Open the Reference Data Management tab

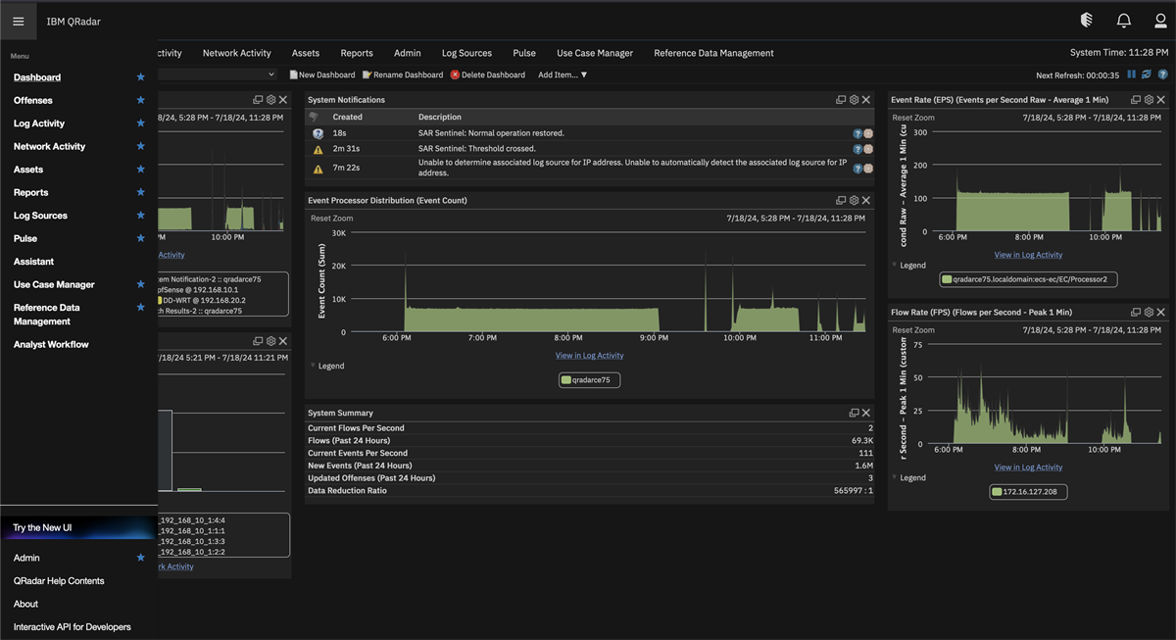[x=713, y=53]
